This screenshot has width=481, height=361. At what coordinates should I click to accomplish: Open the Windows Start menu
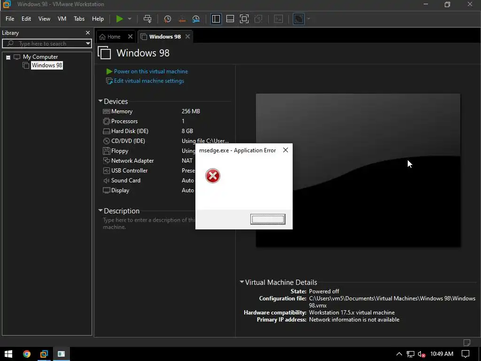click(8, 354)
